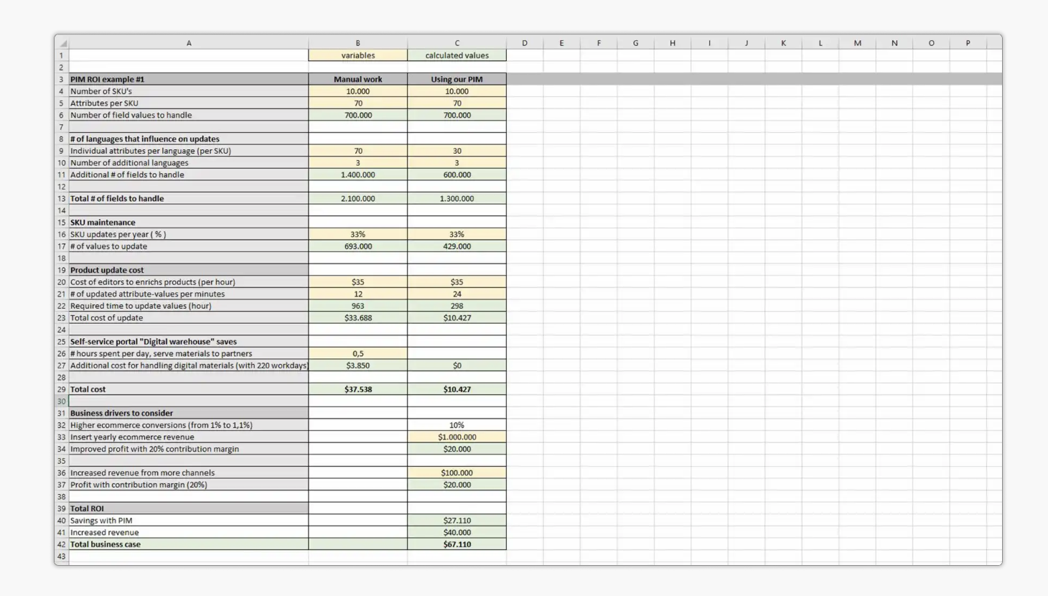Select the 'Total ROI' heading
Screen dimensions: 1048x596
(x=189, y=508)
